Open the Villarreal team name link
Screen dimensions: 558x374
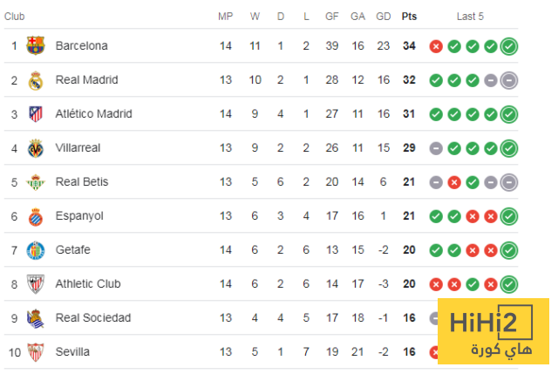point(79,148)
